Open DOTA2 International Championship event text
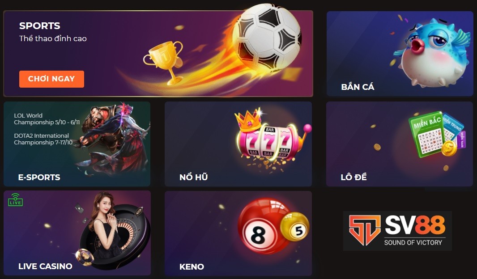 43,139
